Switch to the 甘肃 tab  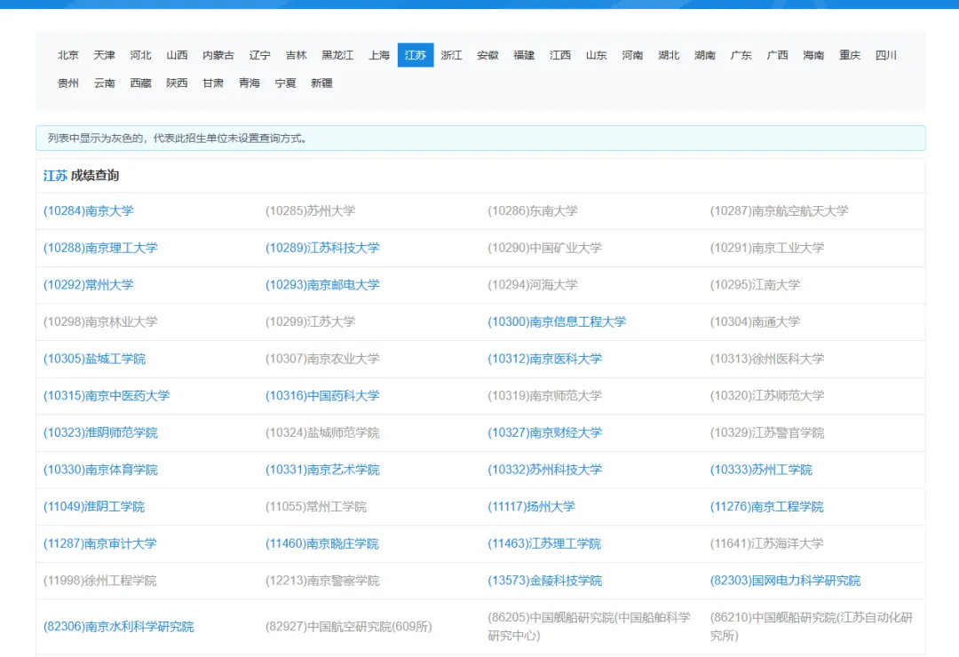click(213, 83)
